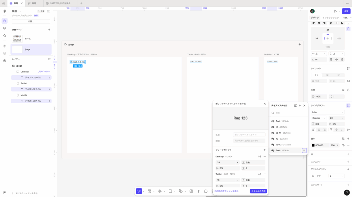Open the search icon in left sidebar
This screenshot has height=197, width=352.
tap(4, 35)
